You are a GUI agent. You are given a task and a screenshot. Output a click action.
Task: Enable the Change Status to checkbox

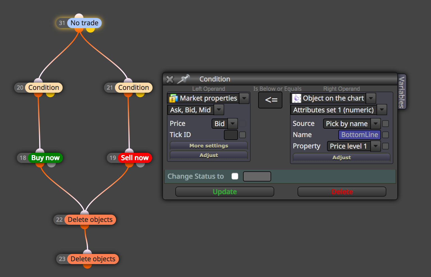pos(235,176)
